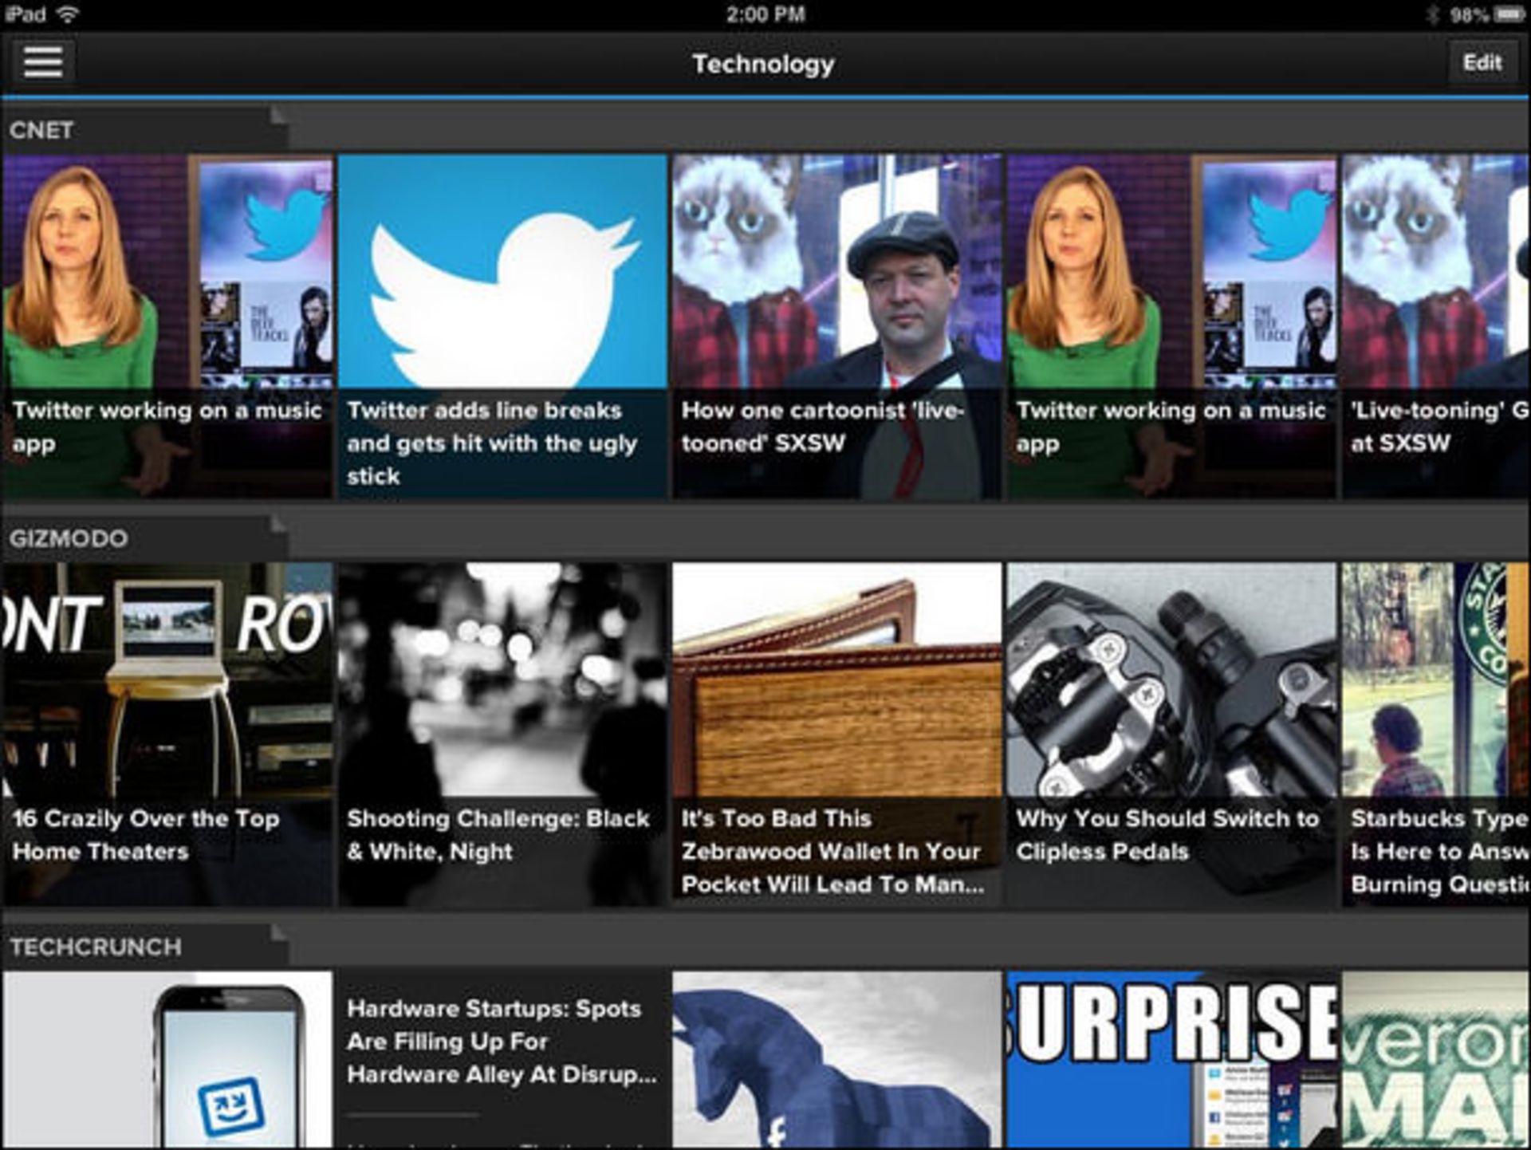Screen dimensions: 1531x1150
Task: Tap the battery status icon
Action: [1509, 14]
